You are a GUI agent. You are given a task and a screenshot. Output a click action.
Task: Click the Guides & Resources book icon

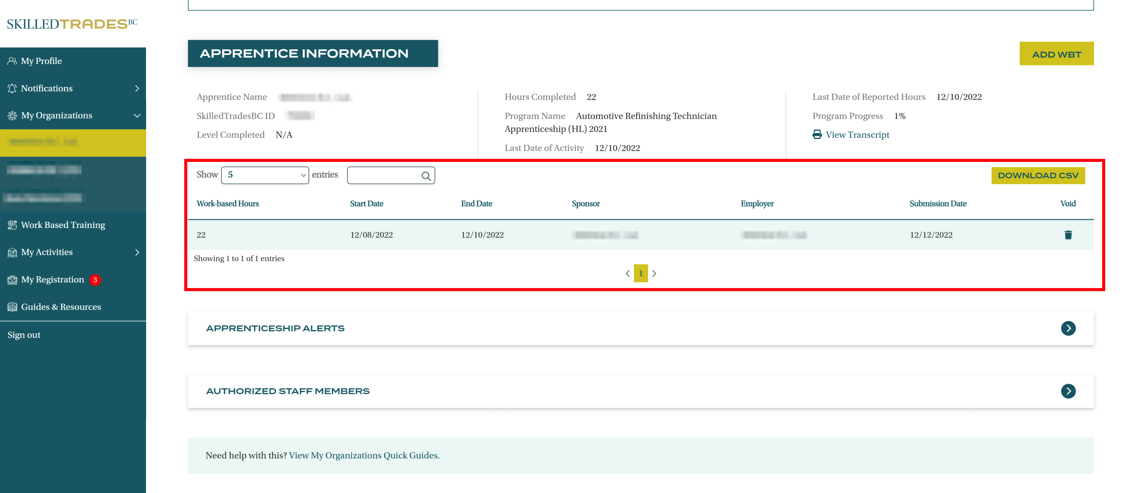(x=12, y=307)
